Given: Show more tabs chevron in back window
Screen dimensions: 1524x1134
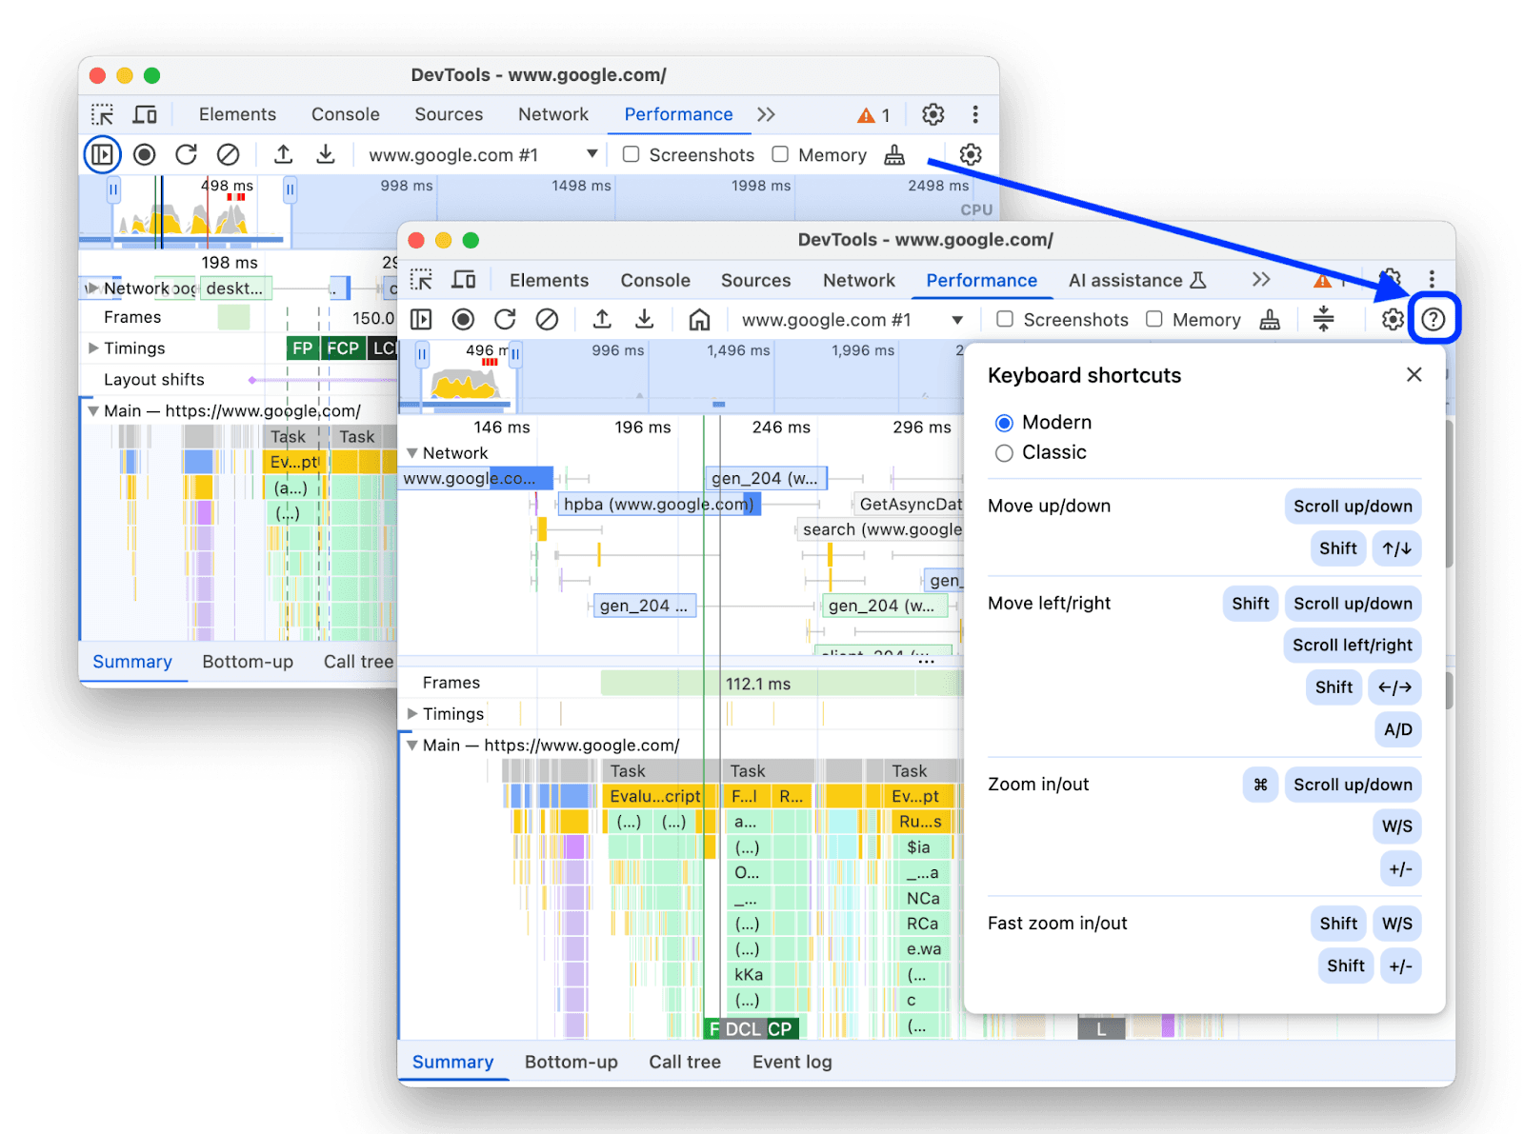Looking at the screenshot, I should coord(766,114).
